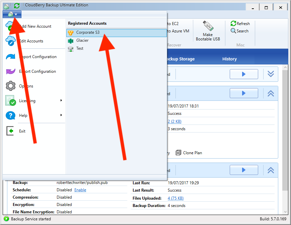Click the Clone Plan button
Viewport: 291px width, 225px height.
coord(189,153)
